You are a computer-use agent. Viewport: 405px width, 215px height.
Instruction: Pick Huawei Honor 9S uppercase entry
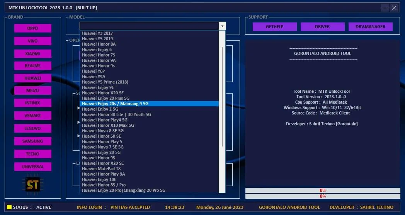(x=149, y=158)
